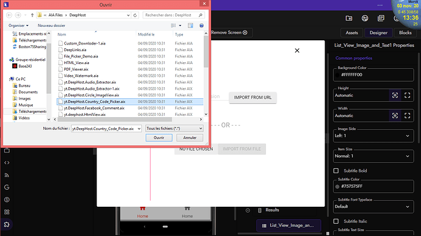Select the puzzle piece extensions icon in sidebar
The image size is (421, 236).
click(x=7, y=224)
